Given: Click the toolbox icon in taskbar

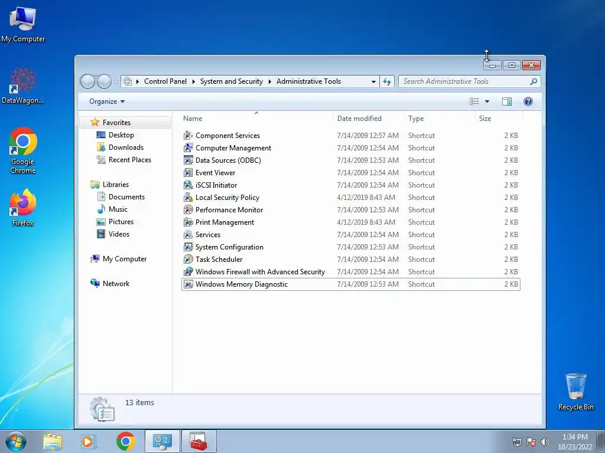Looking at the screenshot, I should coord(199,441).
